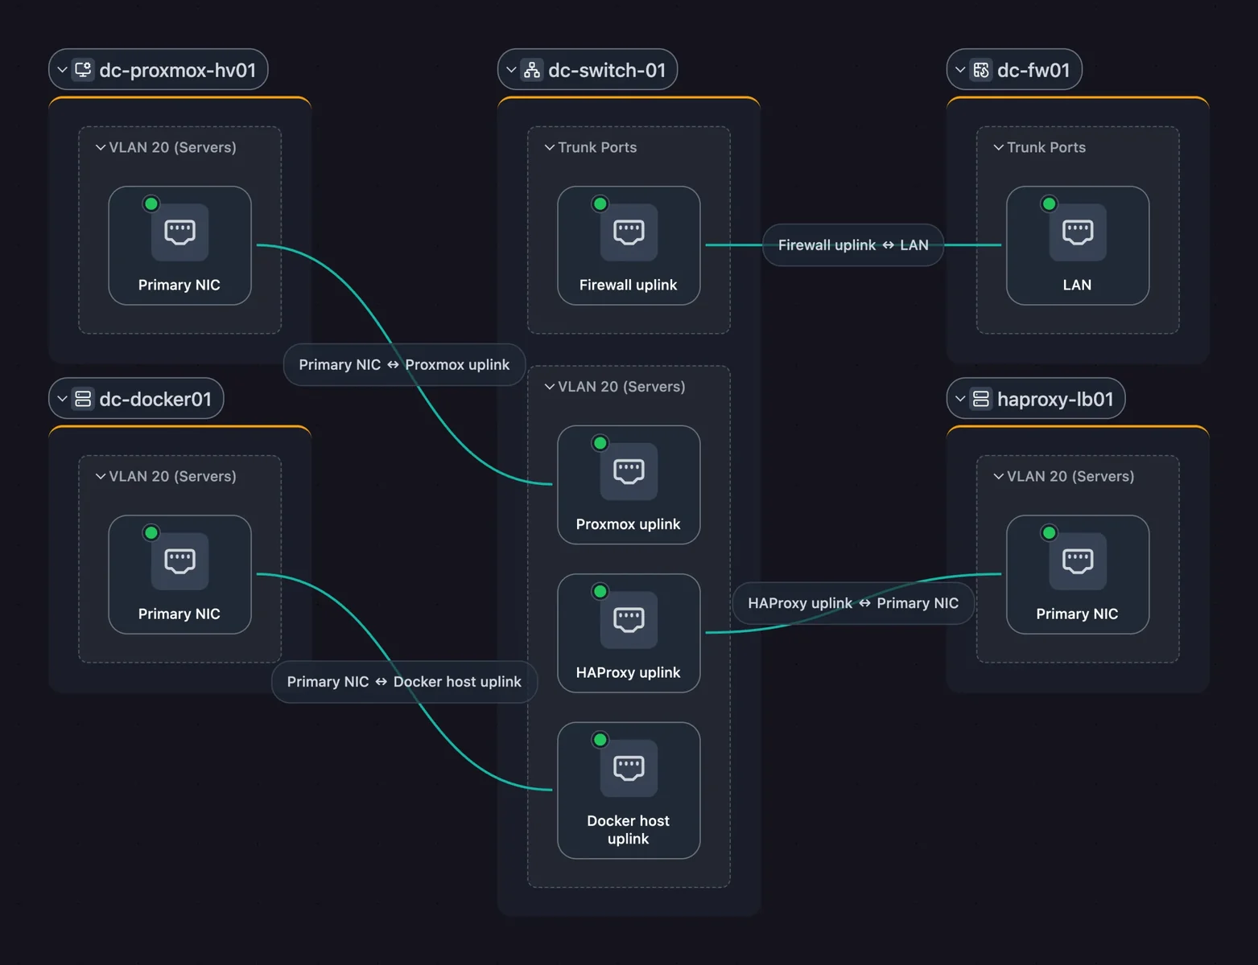
Task: Click the firewall icon beside dc-fw01
Action: tap(981, 70)
